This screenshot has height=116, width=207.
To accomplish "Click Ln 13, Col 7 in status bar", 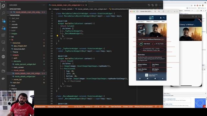I will [x=78, y=107].
